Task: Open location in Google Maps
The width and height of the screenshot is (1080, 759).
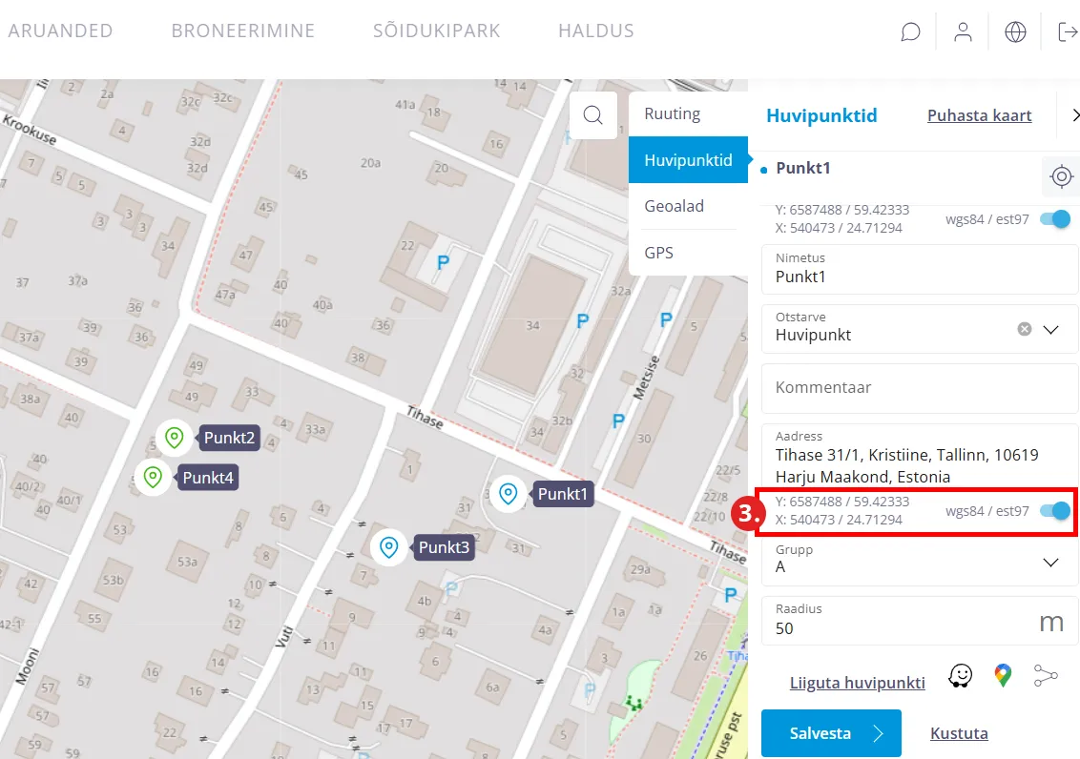Action: 1002,676
